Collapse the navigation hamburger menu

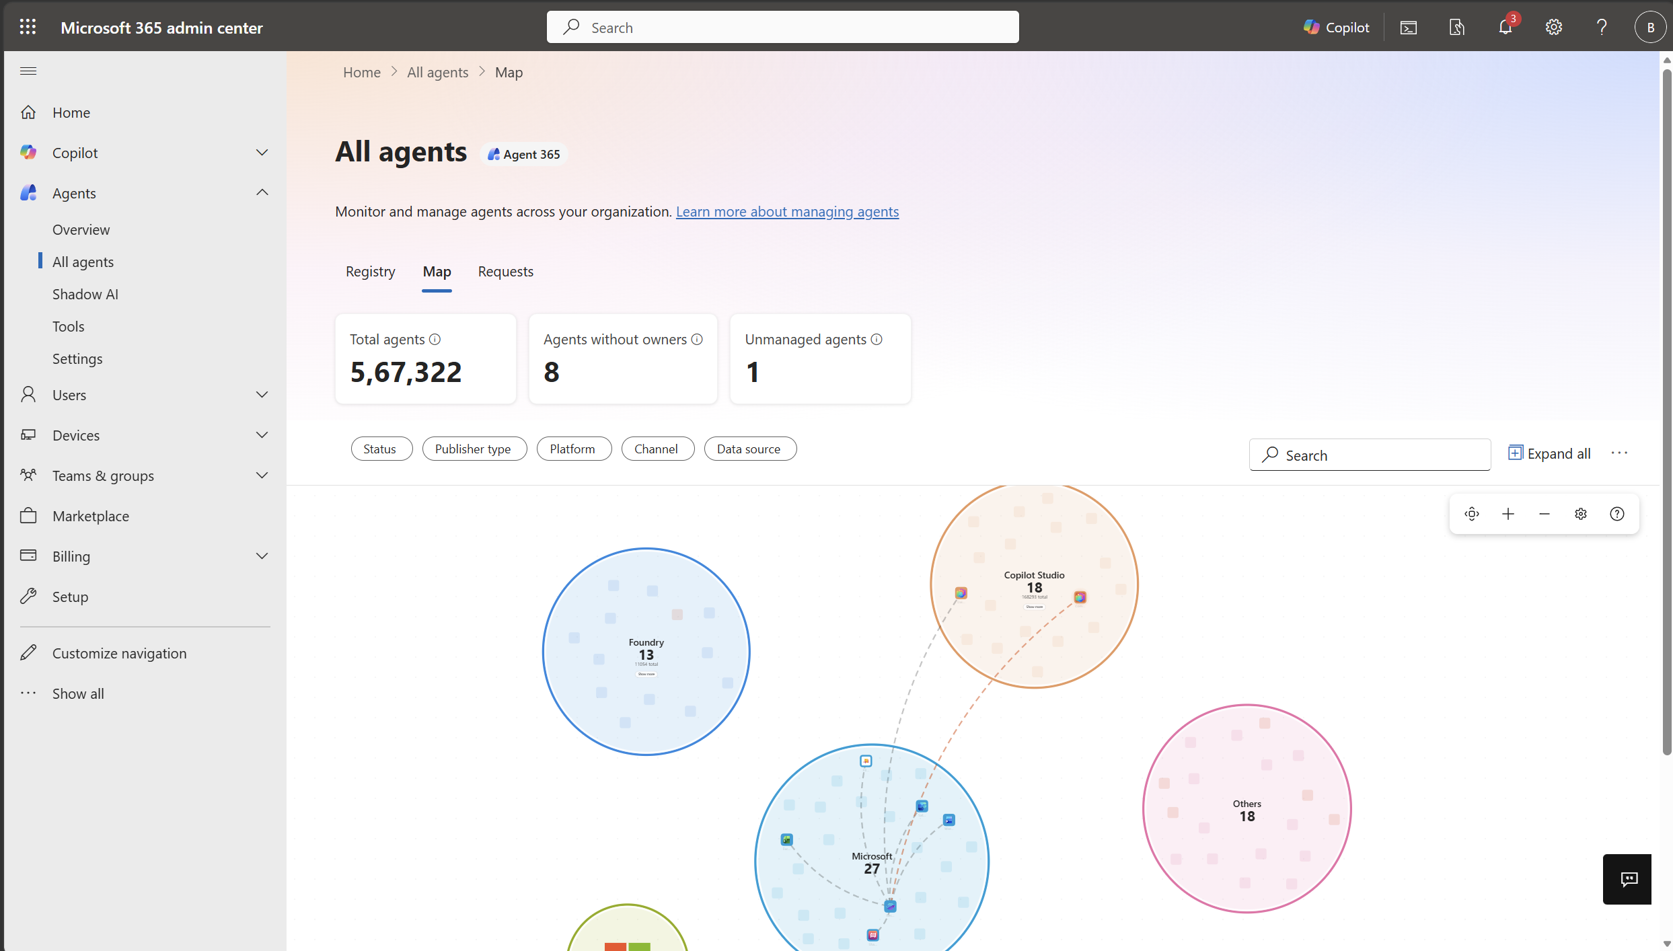pyautogui.click(x=28, y=71)
